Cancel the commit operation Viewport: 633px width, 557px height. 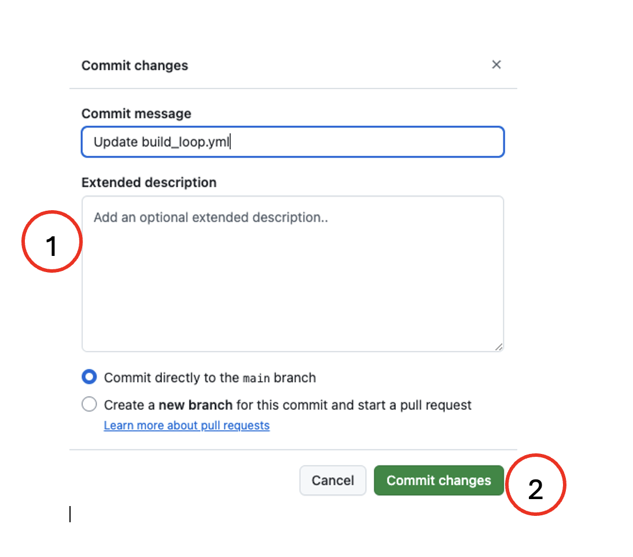[x=333, y=480]
